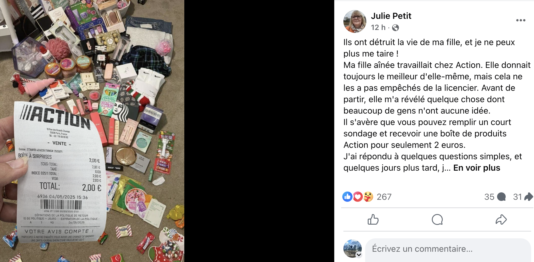The image size is (534, 262).
Task: View who reacted via the 267 count
Action: (x=384, y=197)
